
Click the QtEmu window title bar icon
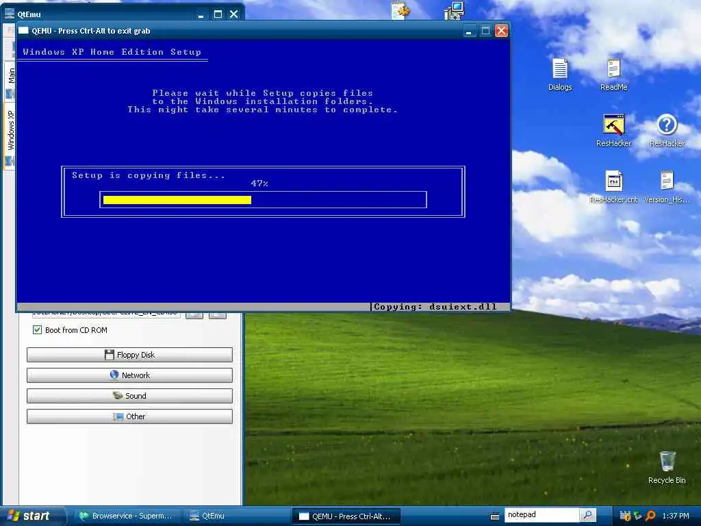pyautogui.click(x=10, y=14)
